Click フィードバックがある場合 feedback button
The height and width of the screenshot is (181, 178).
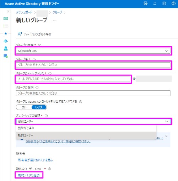pos(34,34)
